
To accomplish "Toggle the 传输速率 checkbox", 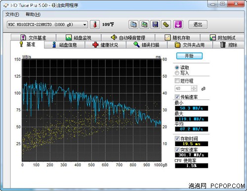I will [177, 97].
